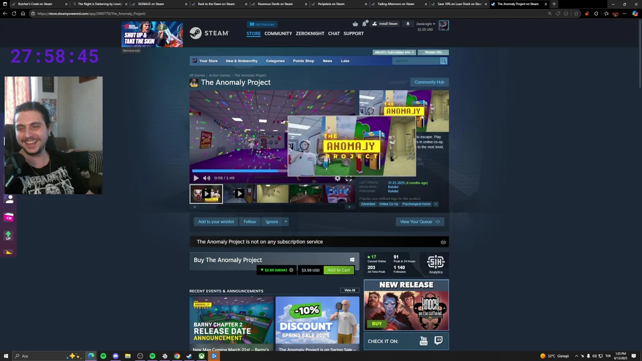Select the clown trailer thumbnail

tap(206, 194)
